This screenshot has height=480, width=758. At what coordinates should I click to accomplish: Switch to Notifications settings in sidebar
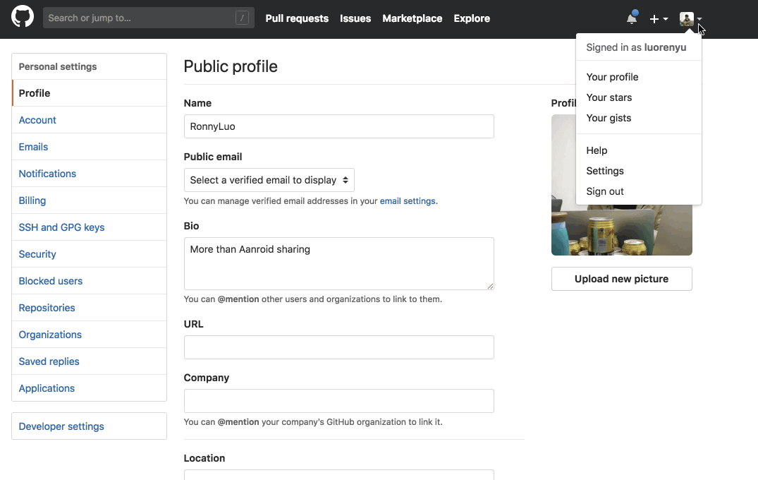point(47,174)
